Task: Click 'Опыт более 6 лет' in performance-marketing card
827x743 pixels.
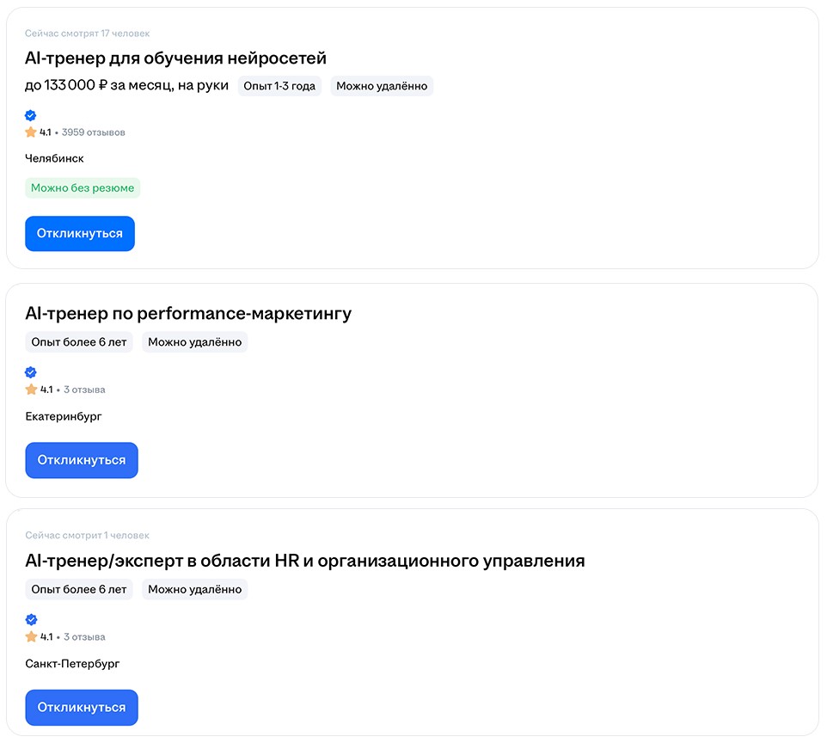Action: [x=79, y=342]
